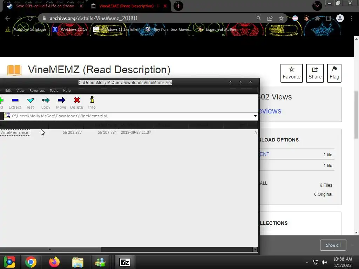Click the browser page vertical scrollbar thumb
The height and width of the screenshot is (269, 359).
pos(357,115)
